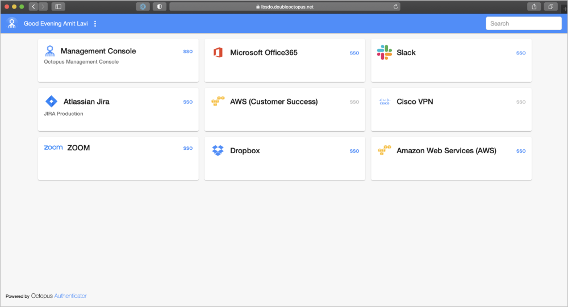Click the Amazon Web Services cubes icon
Viewport: 568px width, 307px height.
pyautogui.click(x=385, y=150)
